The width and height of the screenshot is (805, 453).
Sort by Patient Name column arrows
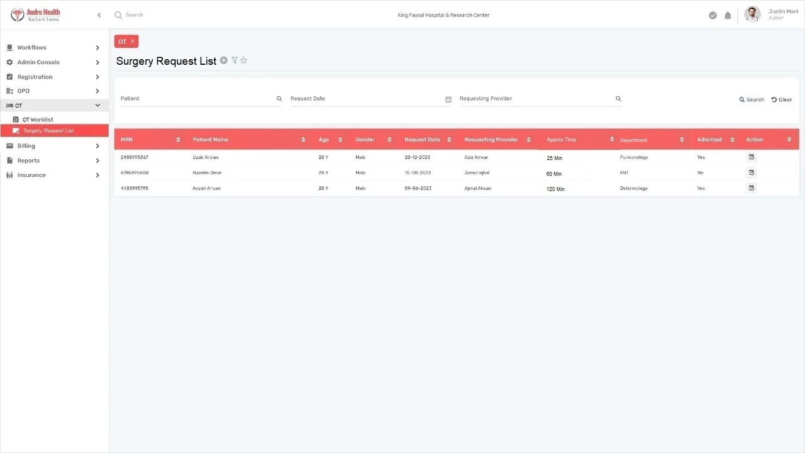click(303, 140)
